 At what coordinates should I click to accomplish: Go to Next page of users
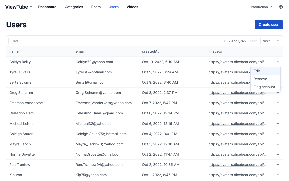pos(266,41)
